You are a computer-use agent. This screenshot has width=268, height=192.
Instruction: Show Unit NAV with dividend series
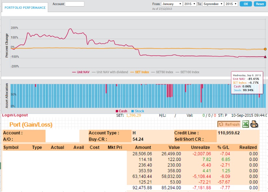click(x=110, y=72)
